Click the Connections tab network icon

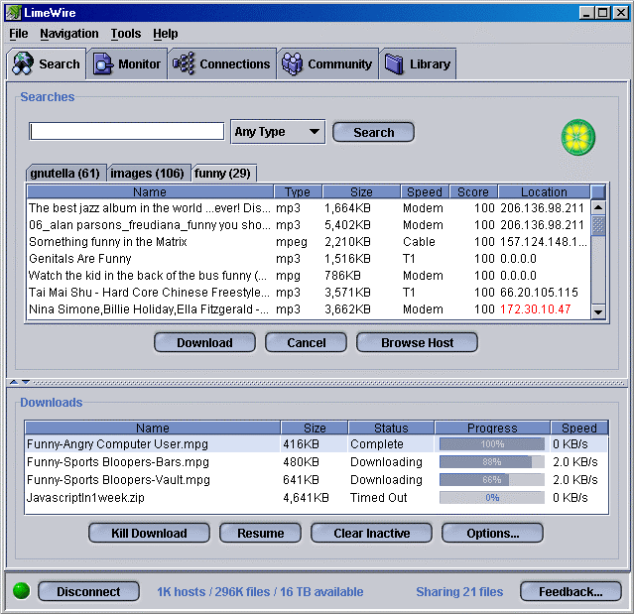coord(184,64)
